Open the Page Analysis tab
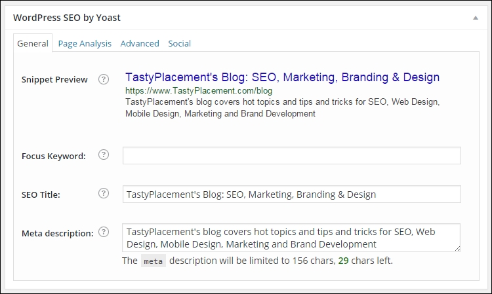Screen dimensions: 492x294 [x=85, y=43]
